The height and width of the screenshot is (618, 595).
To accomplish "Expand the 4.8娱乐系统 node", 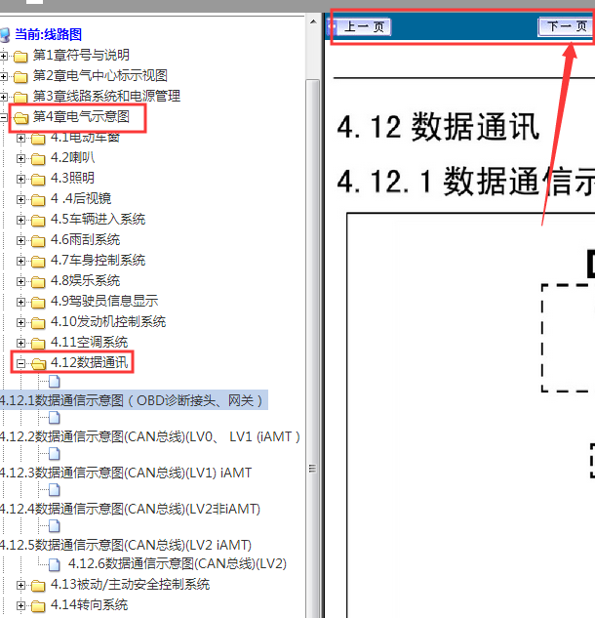I will point(20,281).
